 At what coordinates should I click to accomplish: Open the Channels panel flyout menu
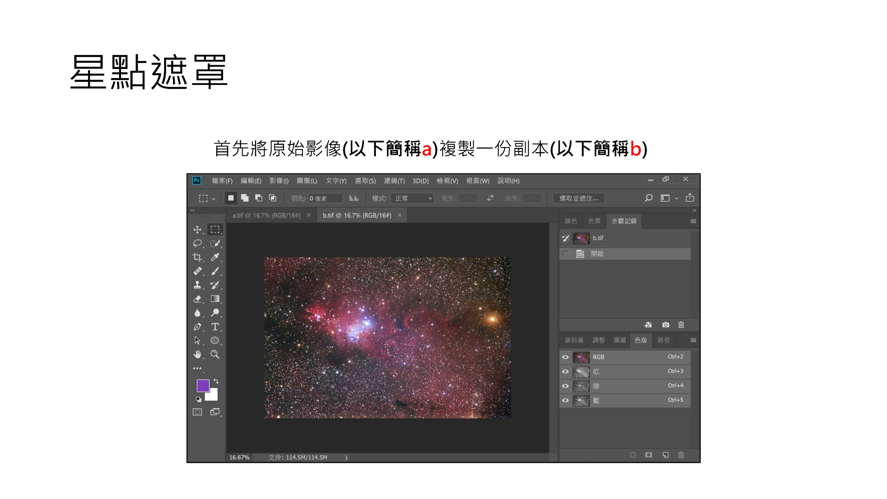693,340
